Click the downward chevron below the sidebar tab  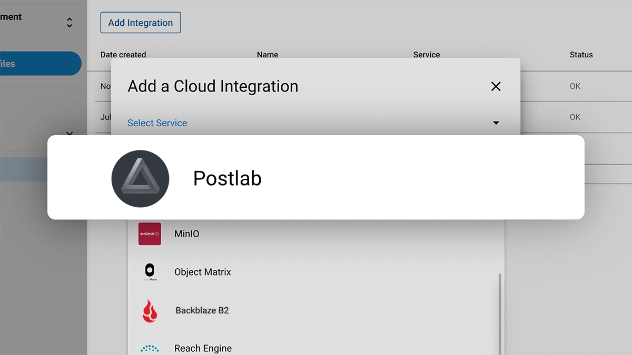coord(69,134)
